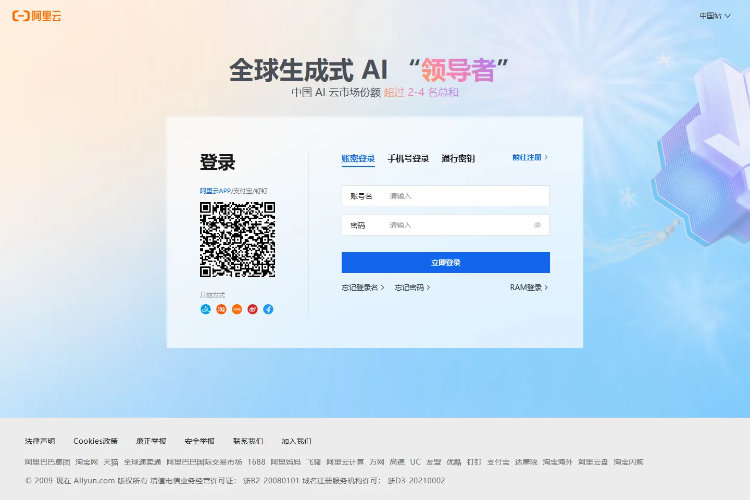Screen dimensions: 750x500
Task: Sign in using the blue DingTalk icon
Action: click(268, 309)
